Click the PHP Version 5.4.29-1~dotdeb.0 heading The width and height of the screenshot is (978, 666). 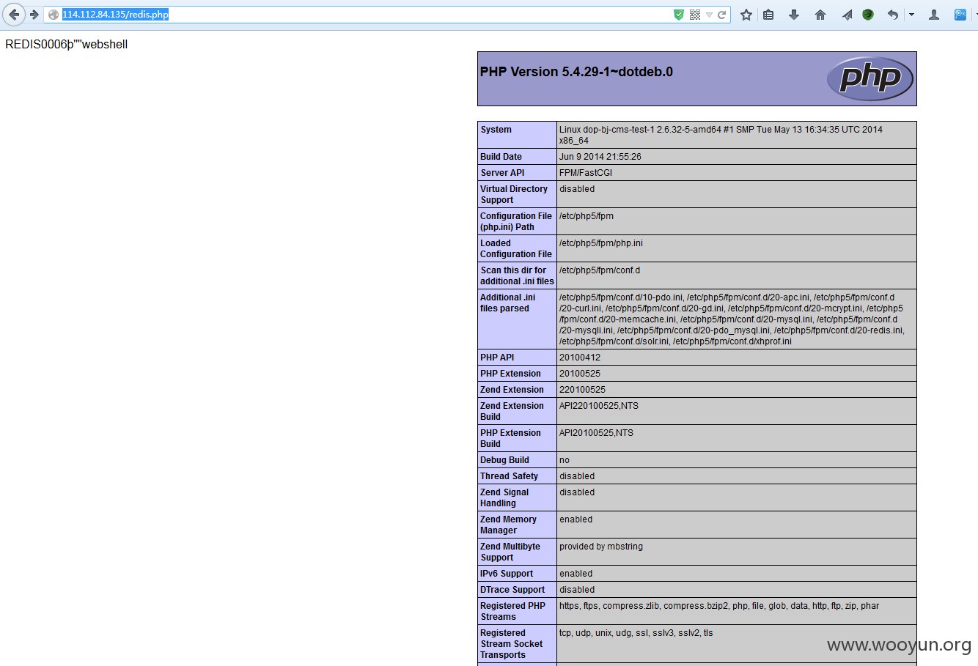click(x=576, y=72)
